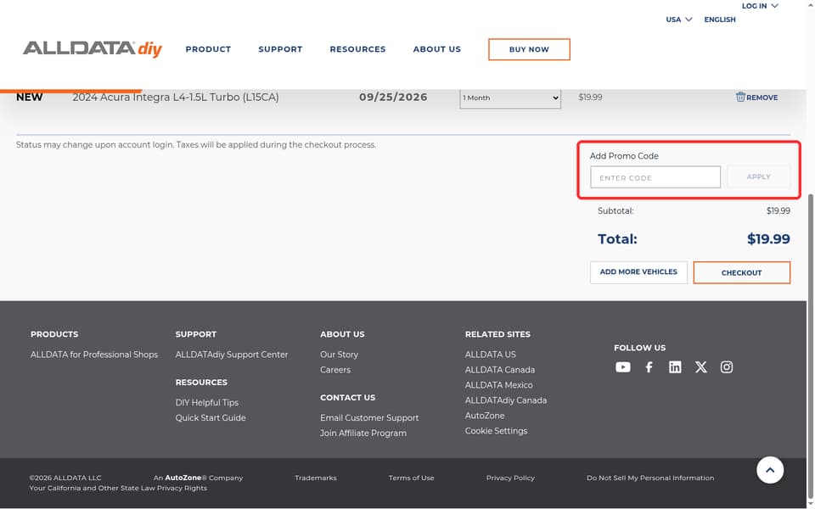Open ALLDATA for Professional Shops link
The width and height of the screenshot is (815, 509).
tap(94, 355)
